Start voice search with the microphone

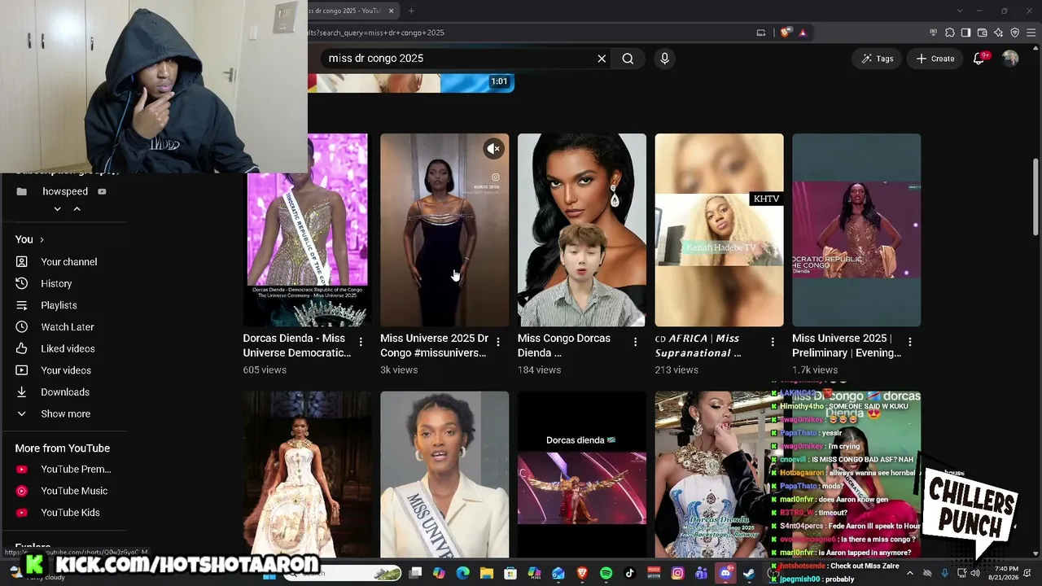(664, 59)
